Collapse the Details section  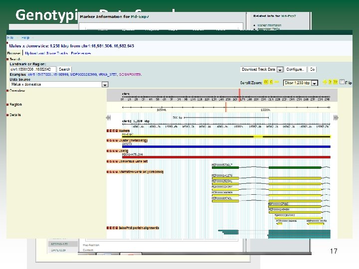tap(7, 115)
